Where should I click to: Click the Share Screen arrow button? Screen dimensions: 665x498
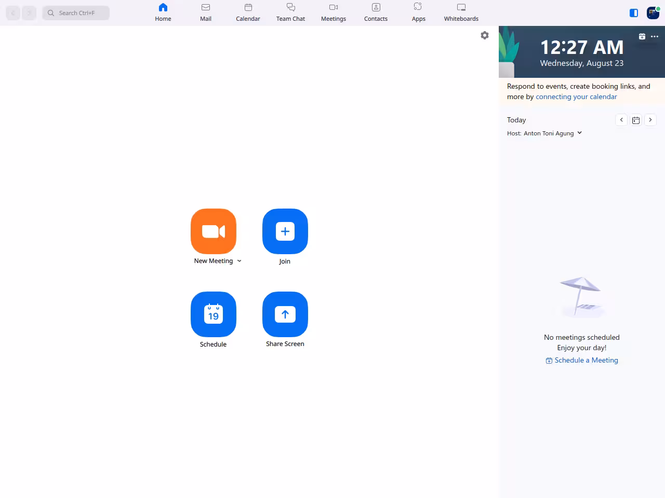point(285,314)
